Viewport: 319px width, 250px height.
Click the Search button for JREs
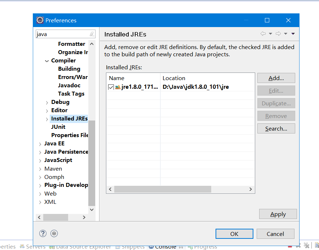(276, 128)
